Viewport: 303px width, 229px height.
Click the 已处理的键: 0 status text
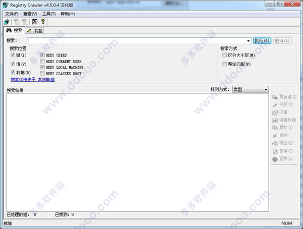(21, 214)
